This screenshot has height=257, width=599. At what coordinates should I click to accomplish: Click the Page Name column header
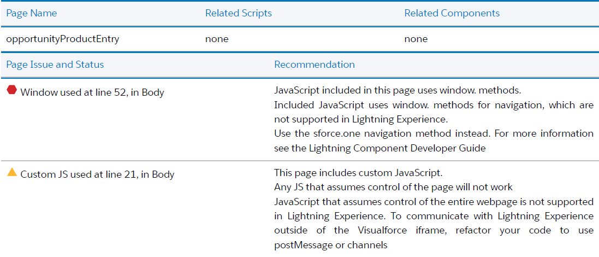pyautogui.click(x=31, y=13)
